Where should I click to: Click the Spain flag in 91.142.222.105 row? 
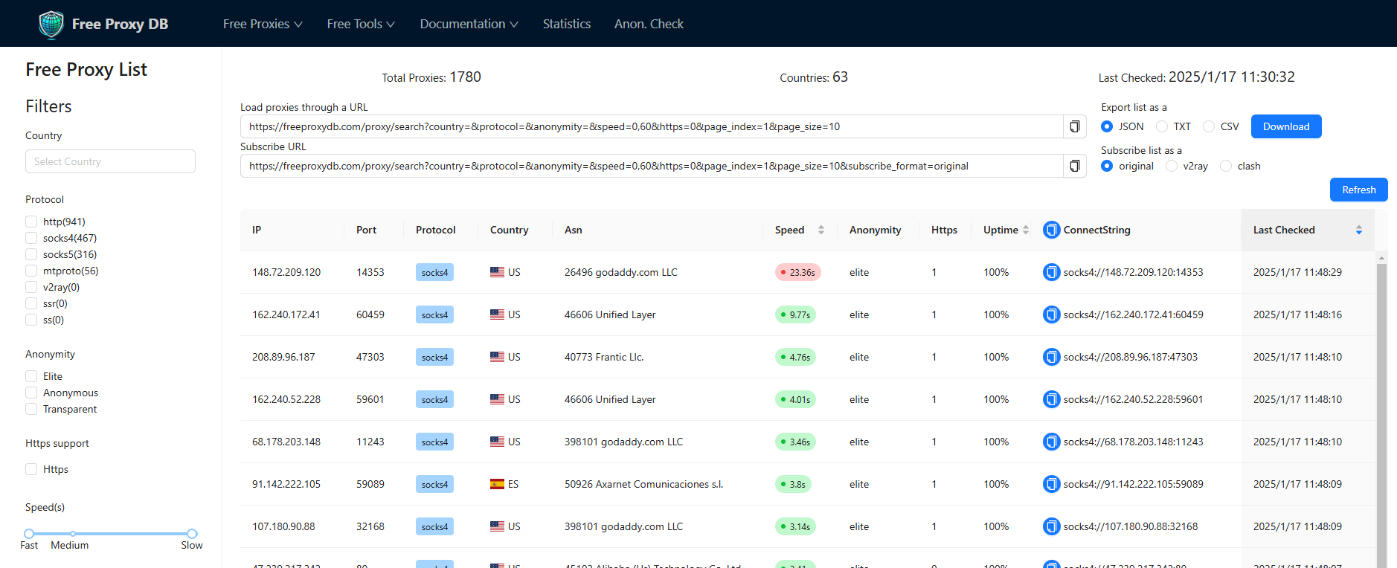(497, 484)
